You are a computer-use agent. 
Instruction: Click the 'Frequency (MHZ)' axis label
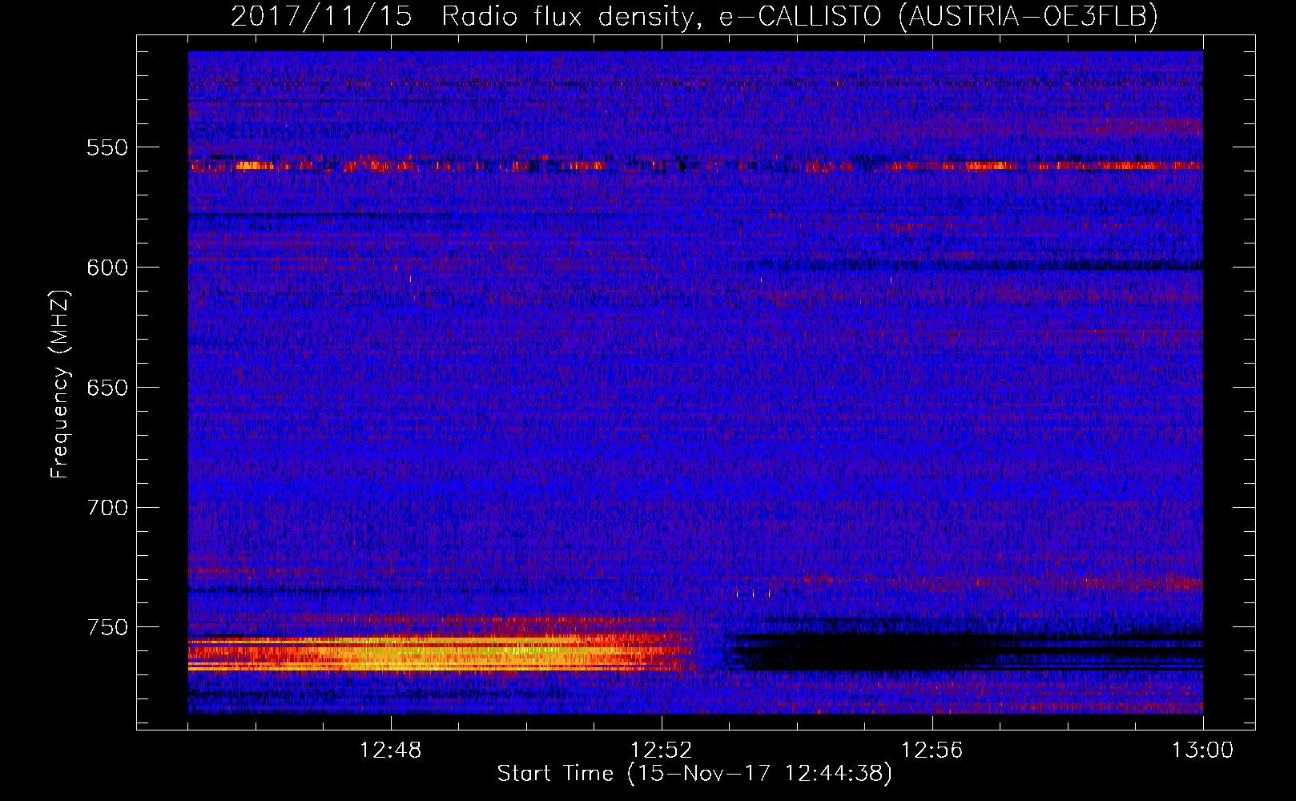(x=60, y=384)
